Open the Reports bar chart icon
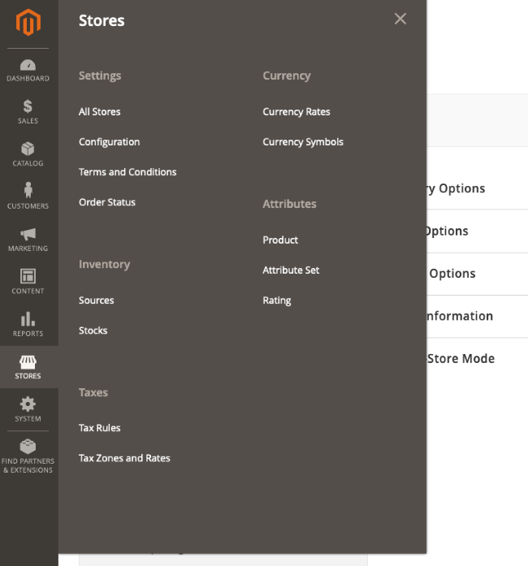 point(28,319)
